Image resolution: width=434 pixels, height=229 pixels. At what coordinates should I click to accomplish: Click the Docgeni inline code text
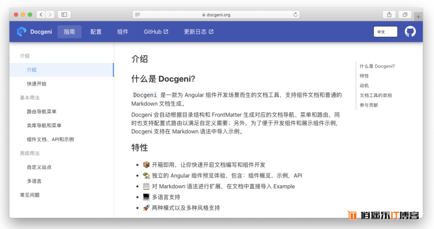click(x=145, y=95)
